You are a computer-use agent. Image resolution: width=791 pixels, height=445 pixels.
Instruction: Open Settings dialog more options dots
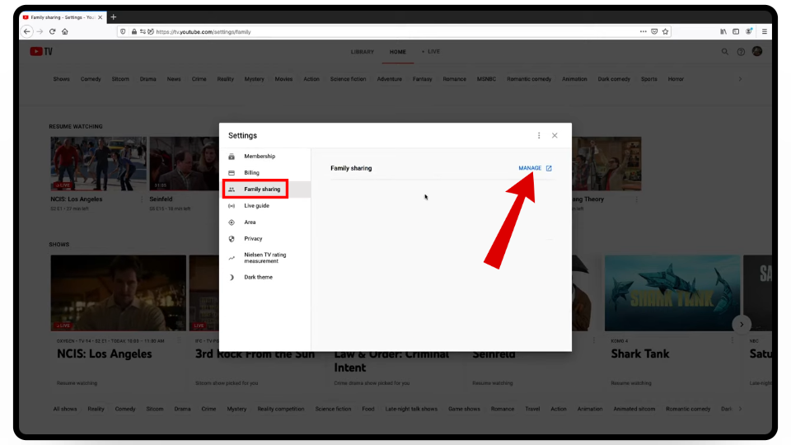tap(539, 135)
